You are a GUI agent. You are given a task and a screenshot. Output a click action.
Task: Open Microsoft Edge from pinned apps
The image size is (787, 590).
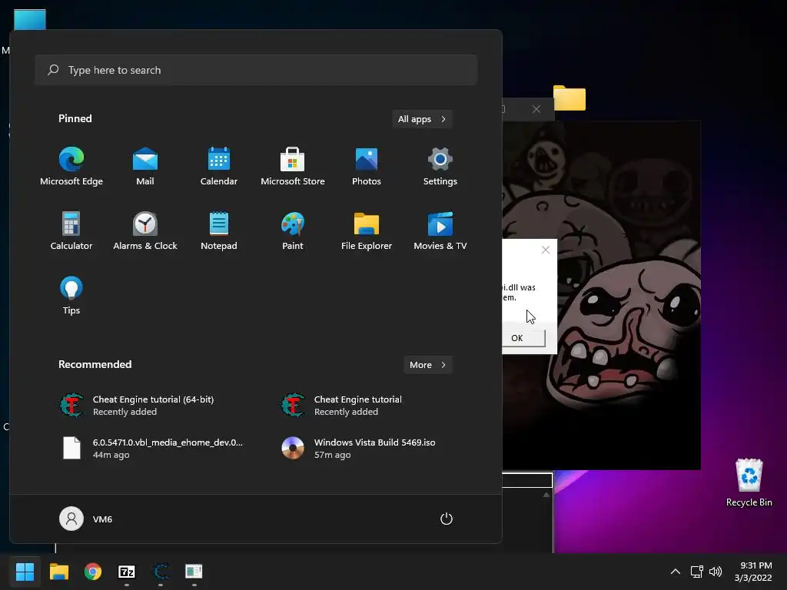[71, 167]
